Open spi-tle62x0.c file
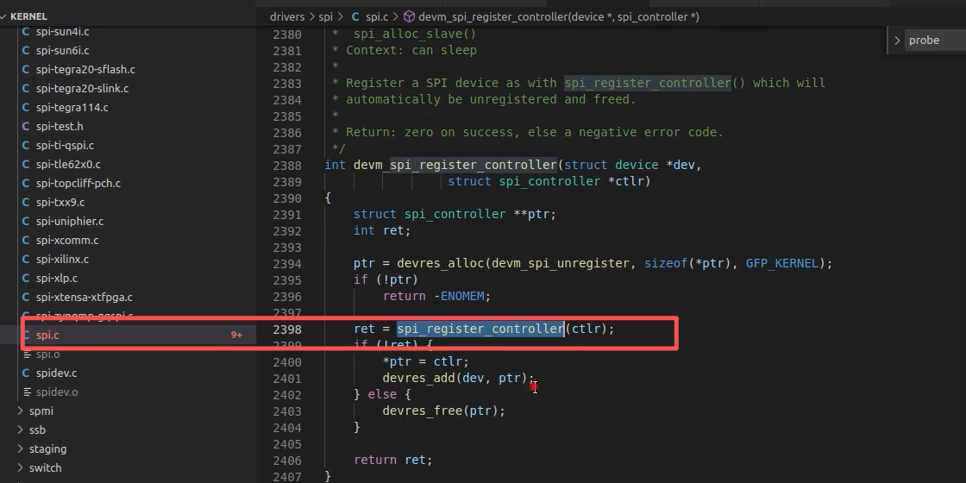The height and width of the screenshot is (483, 966). 68,165
